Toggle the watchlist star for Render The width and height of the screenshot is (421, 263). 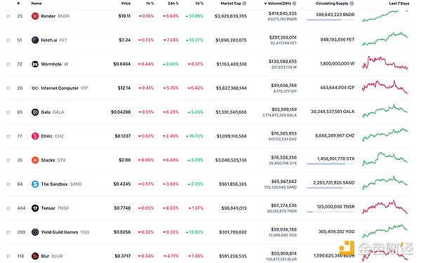tap(8, 16)
